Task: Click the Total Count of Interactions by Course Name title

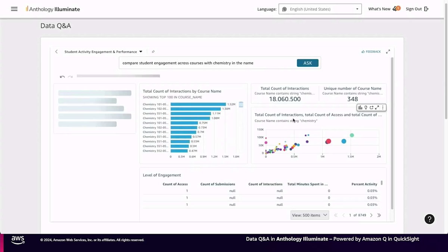Action: coord(182,91)
